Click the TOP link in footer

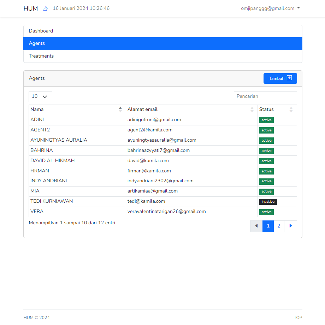[298, 318]
